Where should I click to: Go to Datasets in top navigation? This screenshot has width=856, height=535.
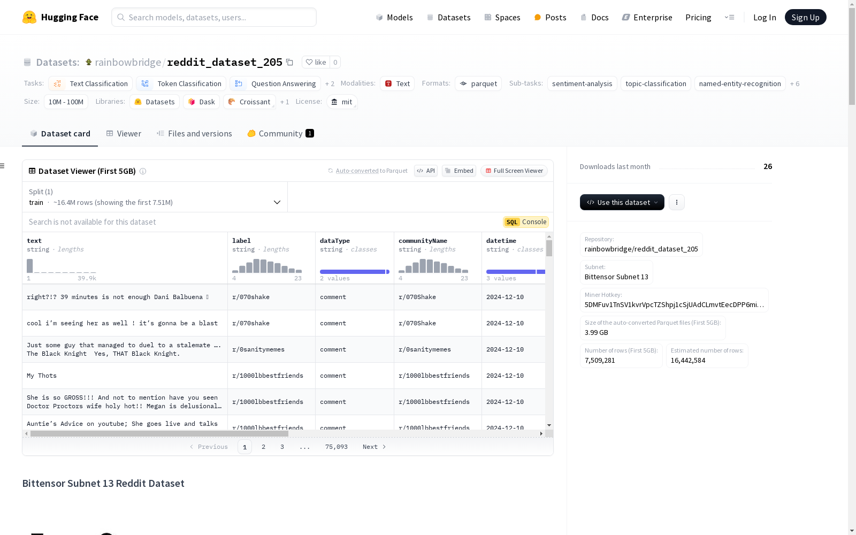pyautogui.click(x=448, y=17)
